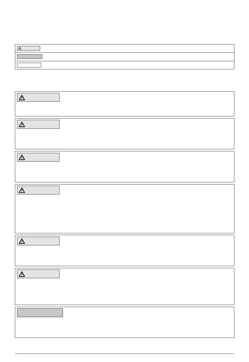
Task: Click the blank body of the last notice box
Action: click(124, 327)
